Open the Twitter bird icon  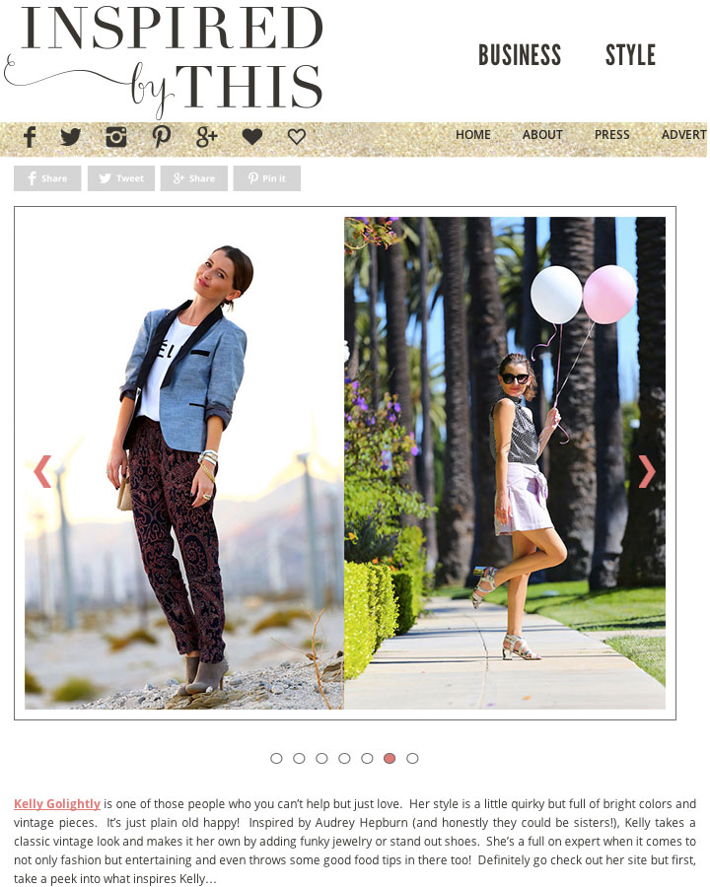71,137
